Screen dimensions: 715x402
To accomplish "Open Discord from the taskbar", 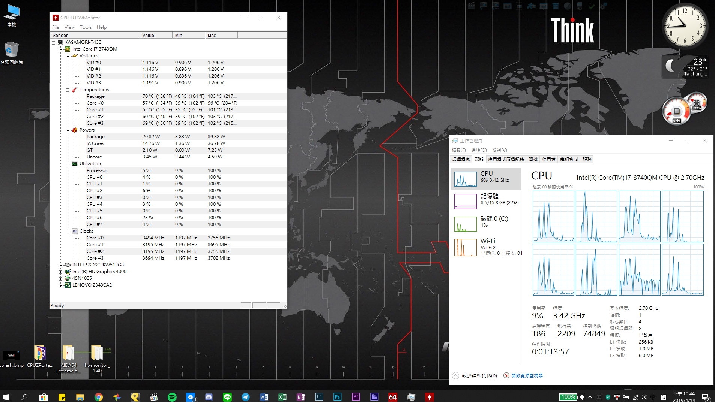I will [209, 397].
